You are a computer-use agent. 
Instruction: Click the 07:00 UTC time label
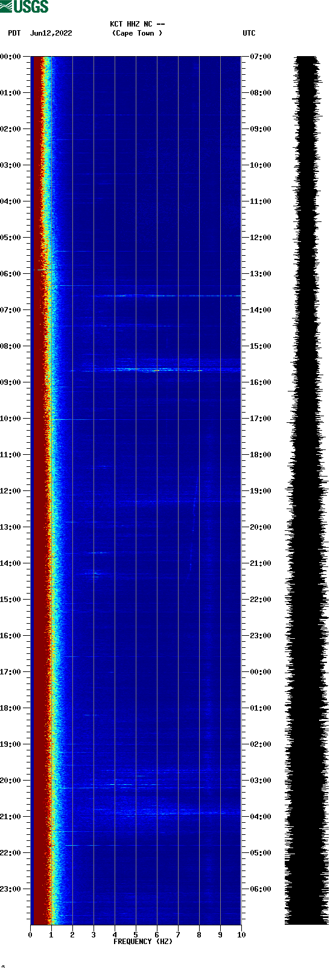pos(261,57)
